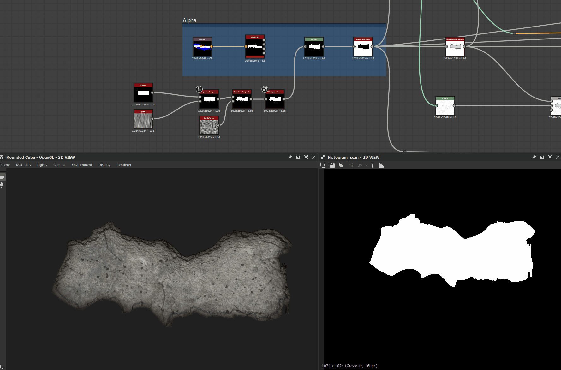The width and height of the screenshot is (561, 370).
Task: Open the Renderer menu
Action: tap(124, 165)
